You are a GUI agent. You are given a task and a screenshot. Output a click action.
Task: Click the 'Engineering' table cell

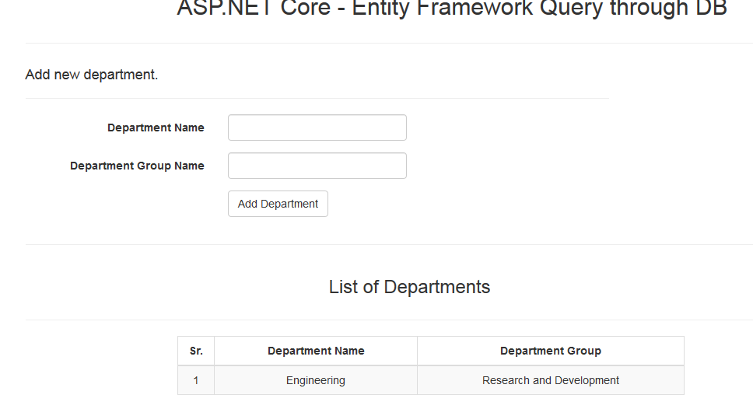tap(316, 380)
